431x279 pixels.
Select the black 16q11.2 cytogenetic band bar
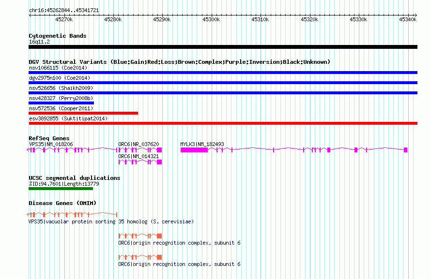click(x=223, y=47)
